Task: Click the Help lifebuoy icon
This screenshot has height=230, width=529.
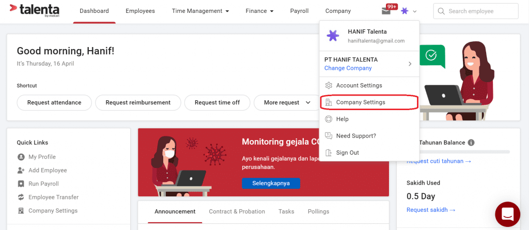Action: 328,119
